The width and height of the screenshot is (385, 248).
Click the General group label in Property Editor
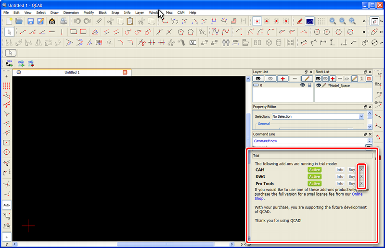point(263,124)
